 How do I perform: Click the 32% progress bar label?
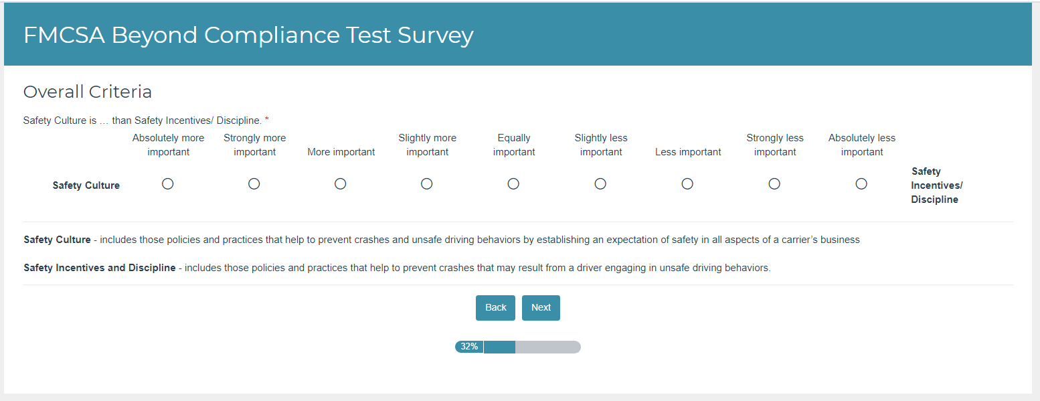(x=469, y=347)
